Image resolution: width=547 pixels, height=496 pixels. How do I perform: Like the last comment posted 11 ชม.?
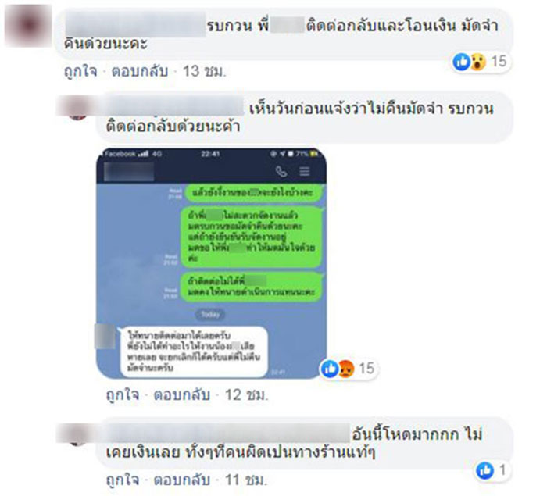point(123,480)
